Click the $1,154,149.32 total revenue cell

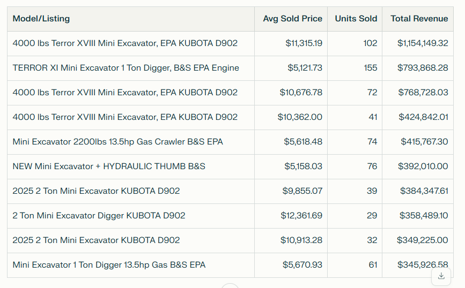[423, 43]
